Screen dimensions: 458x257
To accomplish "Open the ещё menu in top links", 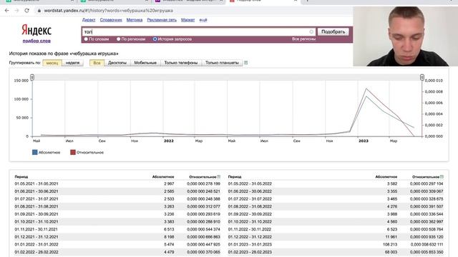I will pos(203,20).
